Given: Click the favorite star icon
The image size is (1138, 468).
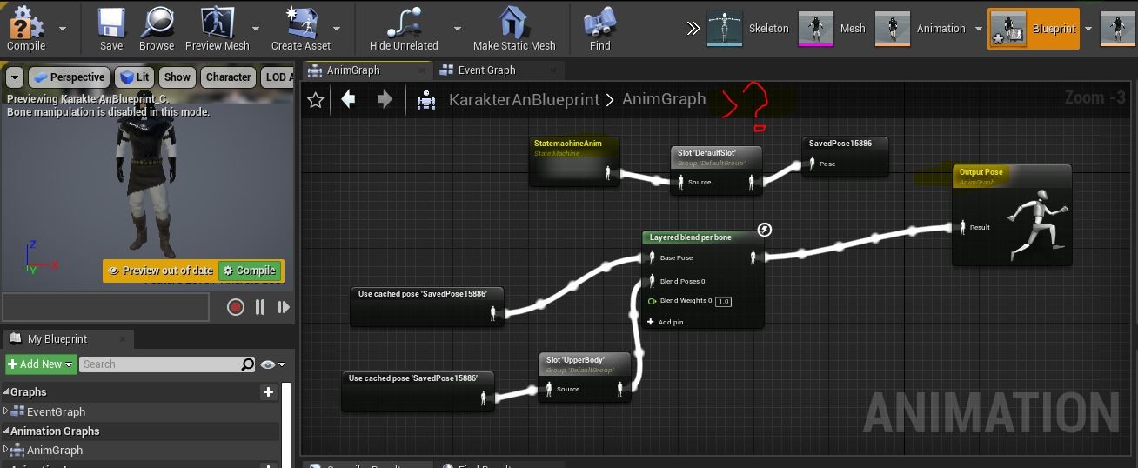Looking at the screenshot, I should click(316, 100).
